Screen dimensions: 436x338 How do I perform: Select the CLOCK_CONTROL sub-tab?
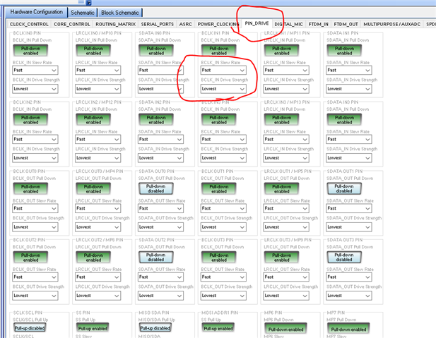coord(29,24)
